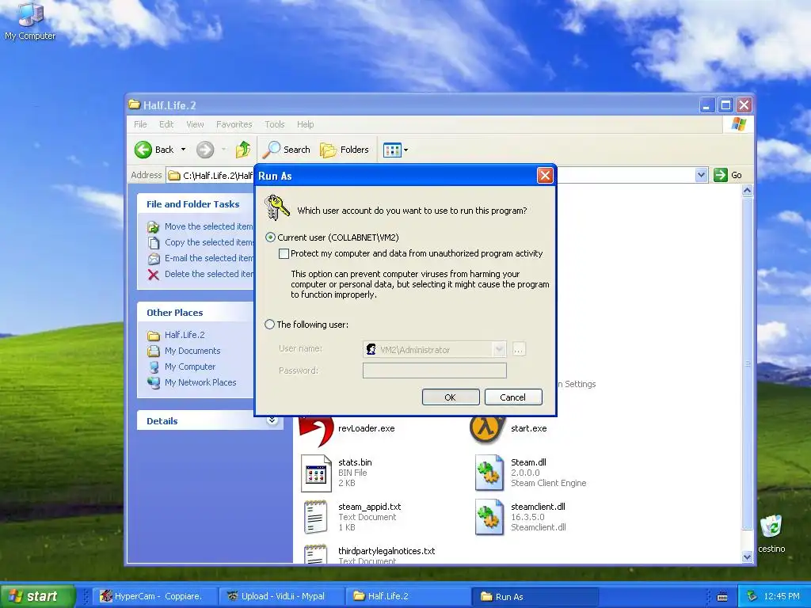Click the green Go arrow button
The image size is (811, 608).
pyautogui.click(x=721, y=175)
